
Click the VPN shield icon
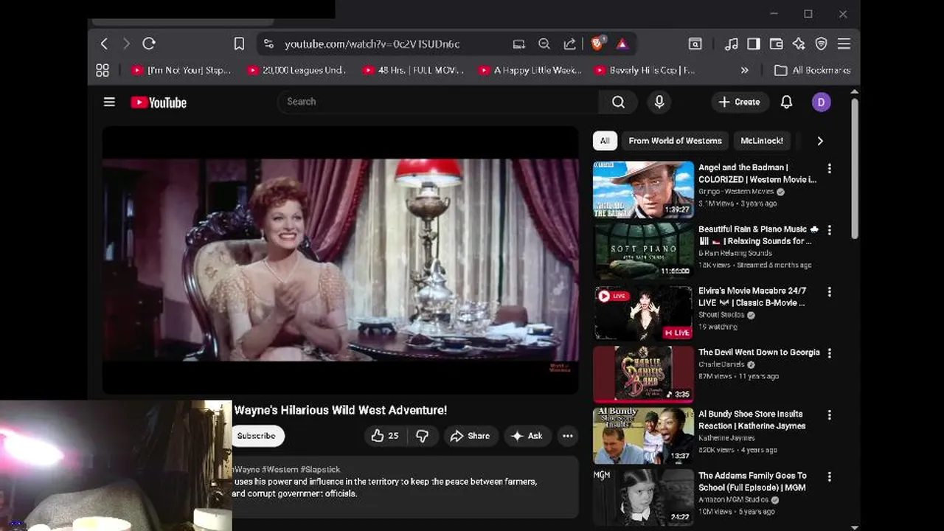pos(821,44)
